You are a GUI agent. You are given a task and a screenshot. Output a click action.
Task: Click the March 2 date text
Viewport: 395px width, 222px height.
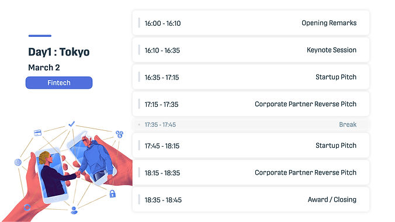44,68
